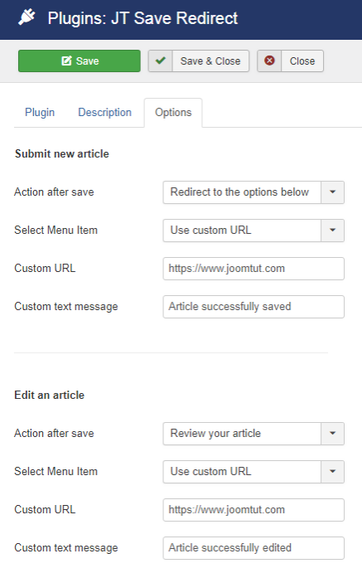Click the 'Edit an article' heading
The height and width of the screenshot is (573, 362).
pos(49,395)
